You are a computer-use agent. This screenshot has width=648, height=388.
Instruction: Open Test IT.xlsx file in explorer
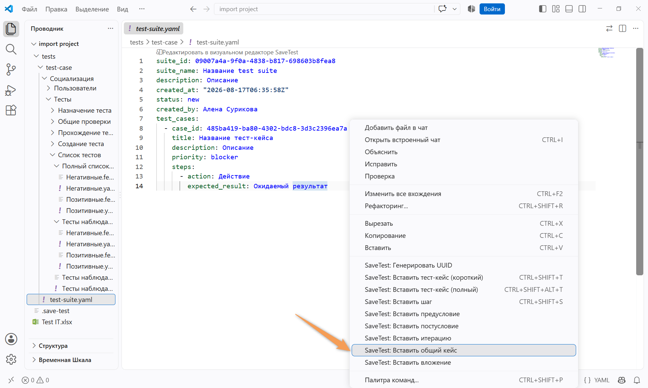click(x=57, y=322)
